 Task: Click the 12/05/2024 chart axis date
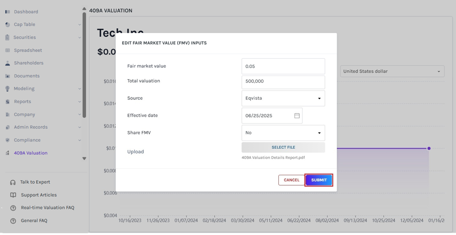coord(412,221)
